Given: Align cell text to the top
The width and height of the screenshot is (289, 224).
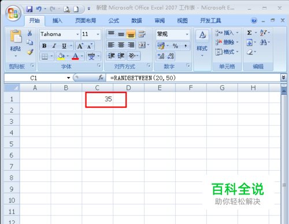Looking at the screenshot, I should point(111,34).
